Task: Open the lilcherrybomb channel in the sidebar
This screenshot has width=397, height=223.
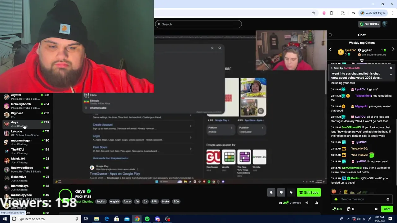Action: coord(26,106)
